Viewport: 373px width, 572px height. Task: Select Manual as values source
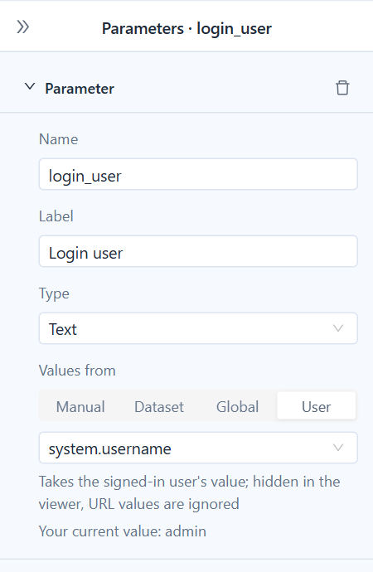tap(80, 406)
